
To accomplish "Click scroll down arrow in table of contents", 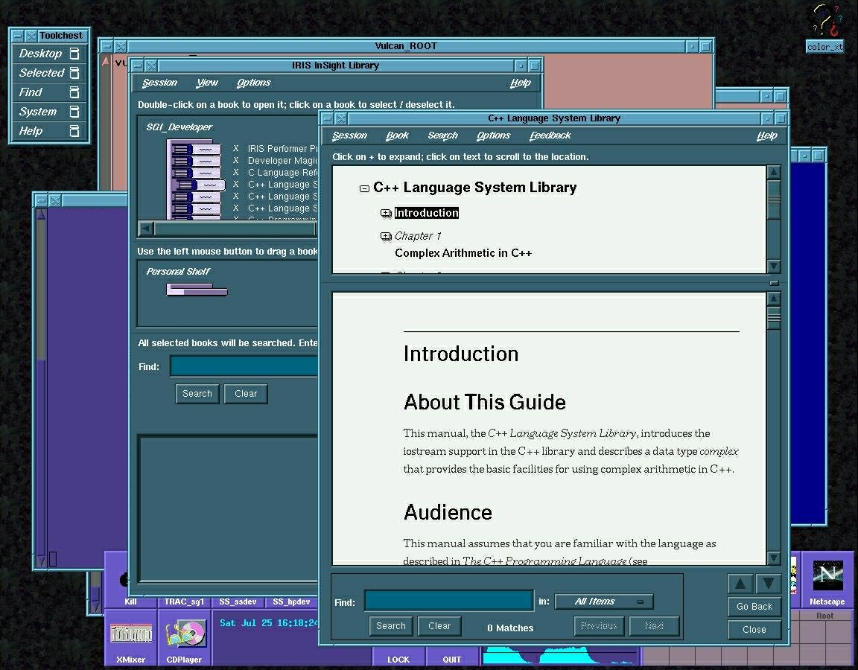I will pyautogui.click(x=774, y=267).
